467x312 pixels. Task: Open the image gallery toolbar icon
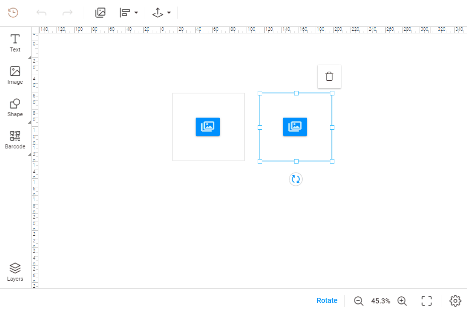[x=100, y=13]
